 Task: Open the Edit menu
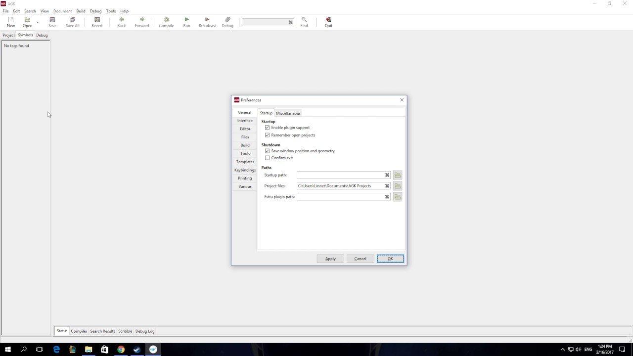coord(16,11)
